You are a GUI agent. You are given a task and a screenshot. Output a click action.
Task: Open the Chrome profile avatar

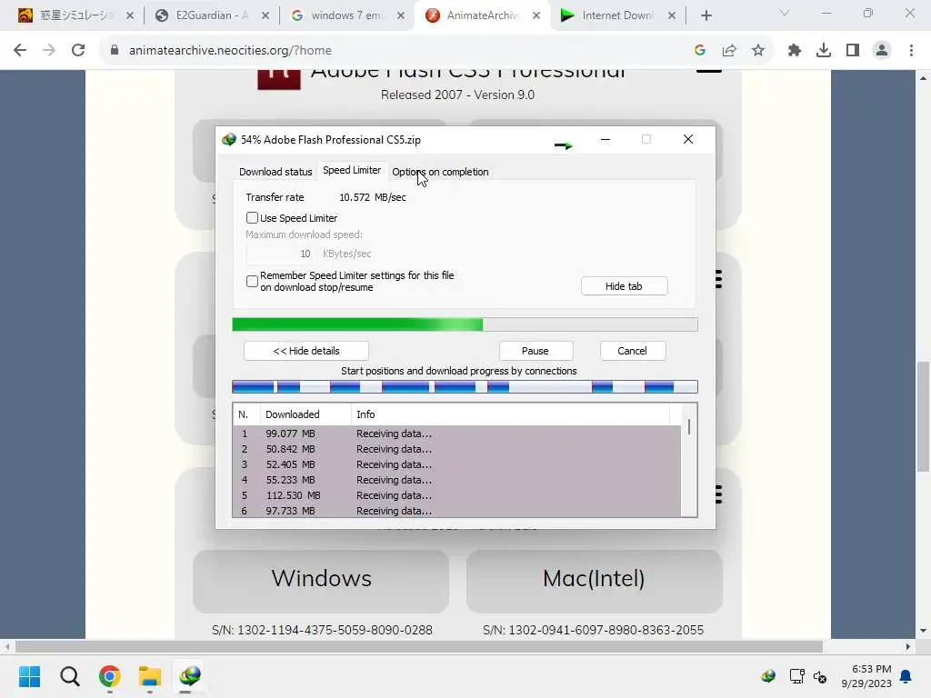pyautogui.click(x=882, y=51)
